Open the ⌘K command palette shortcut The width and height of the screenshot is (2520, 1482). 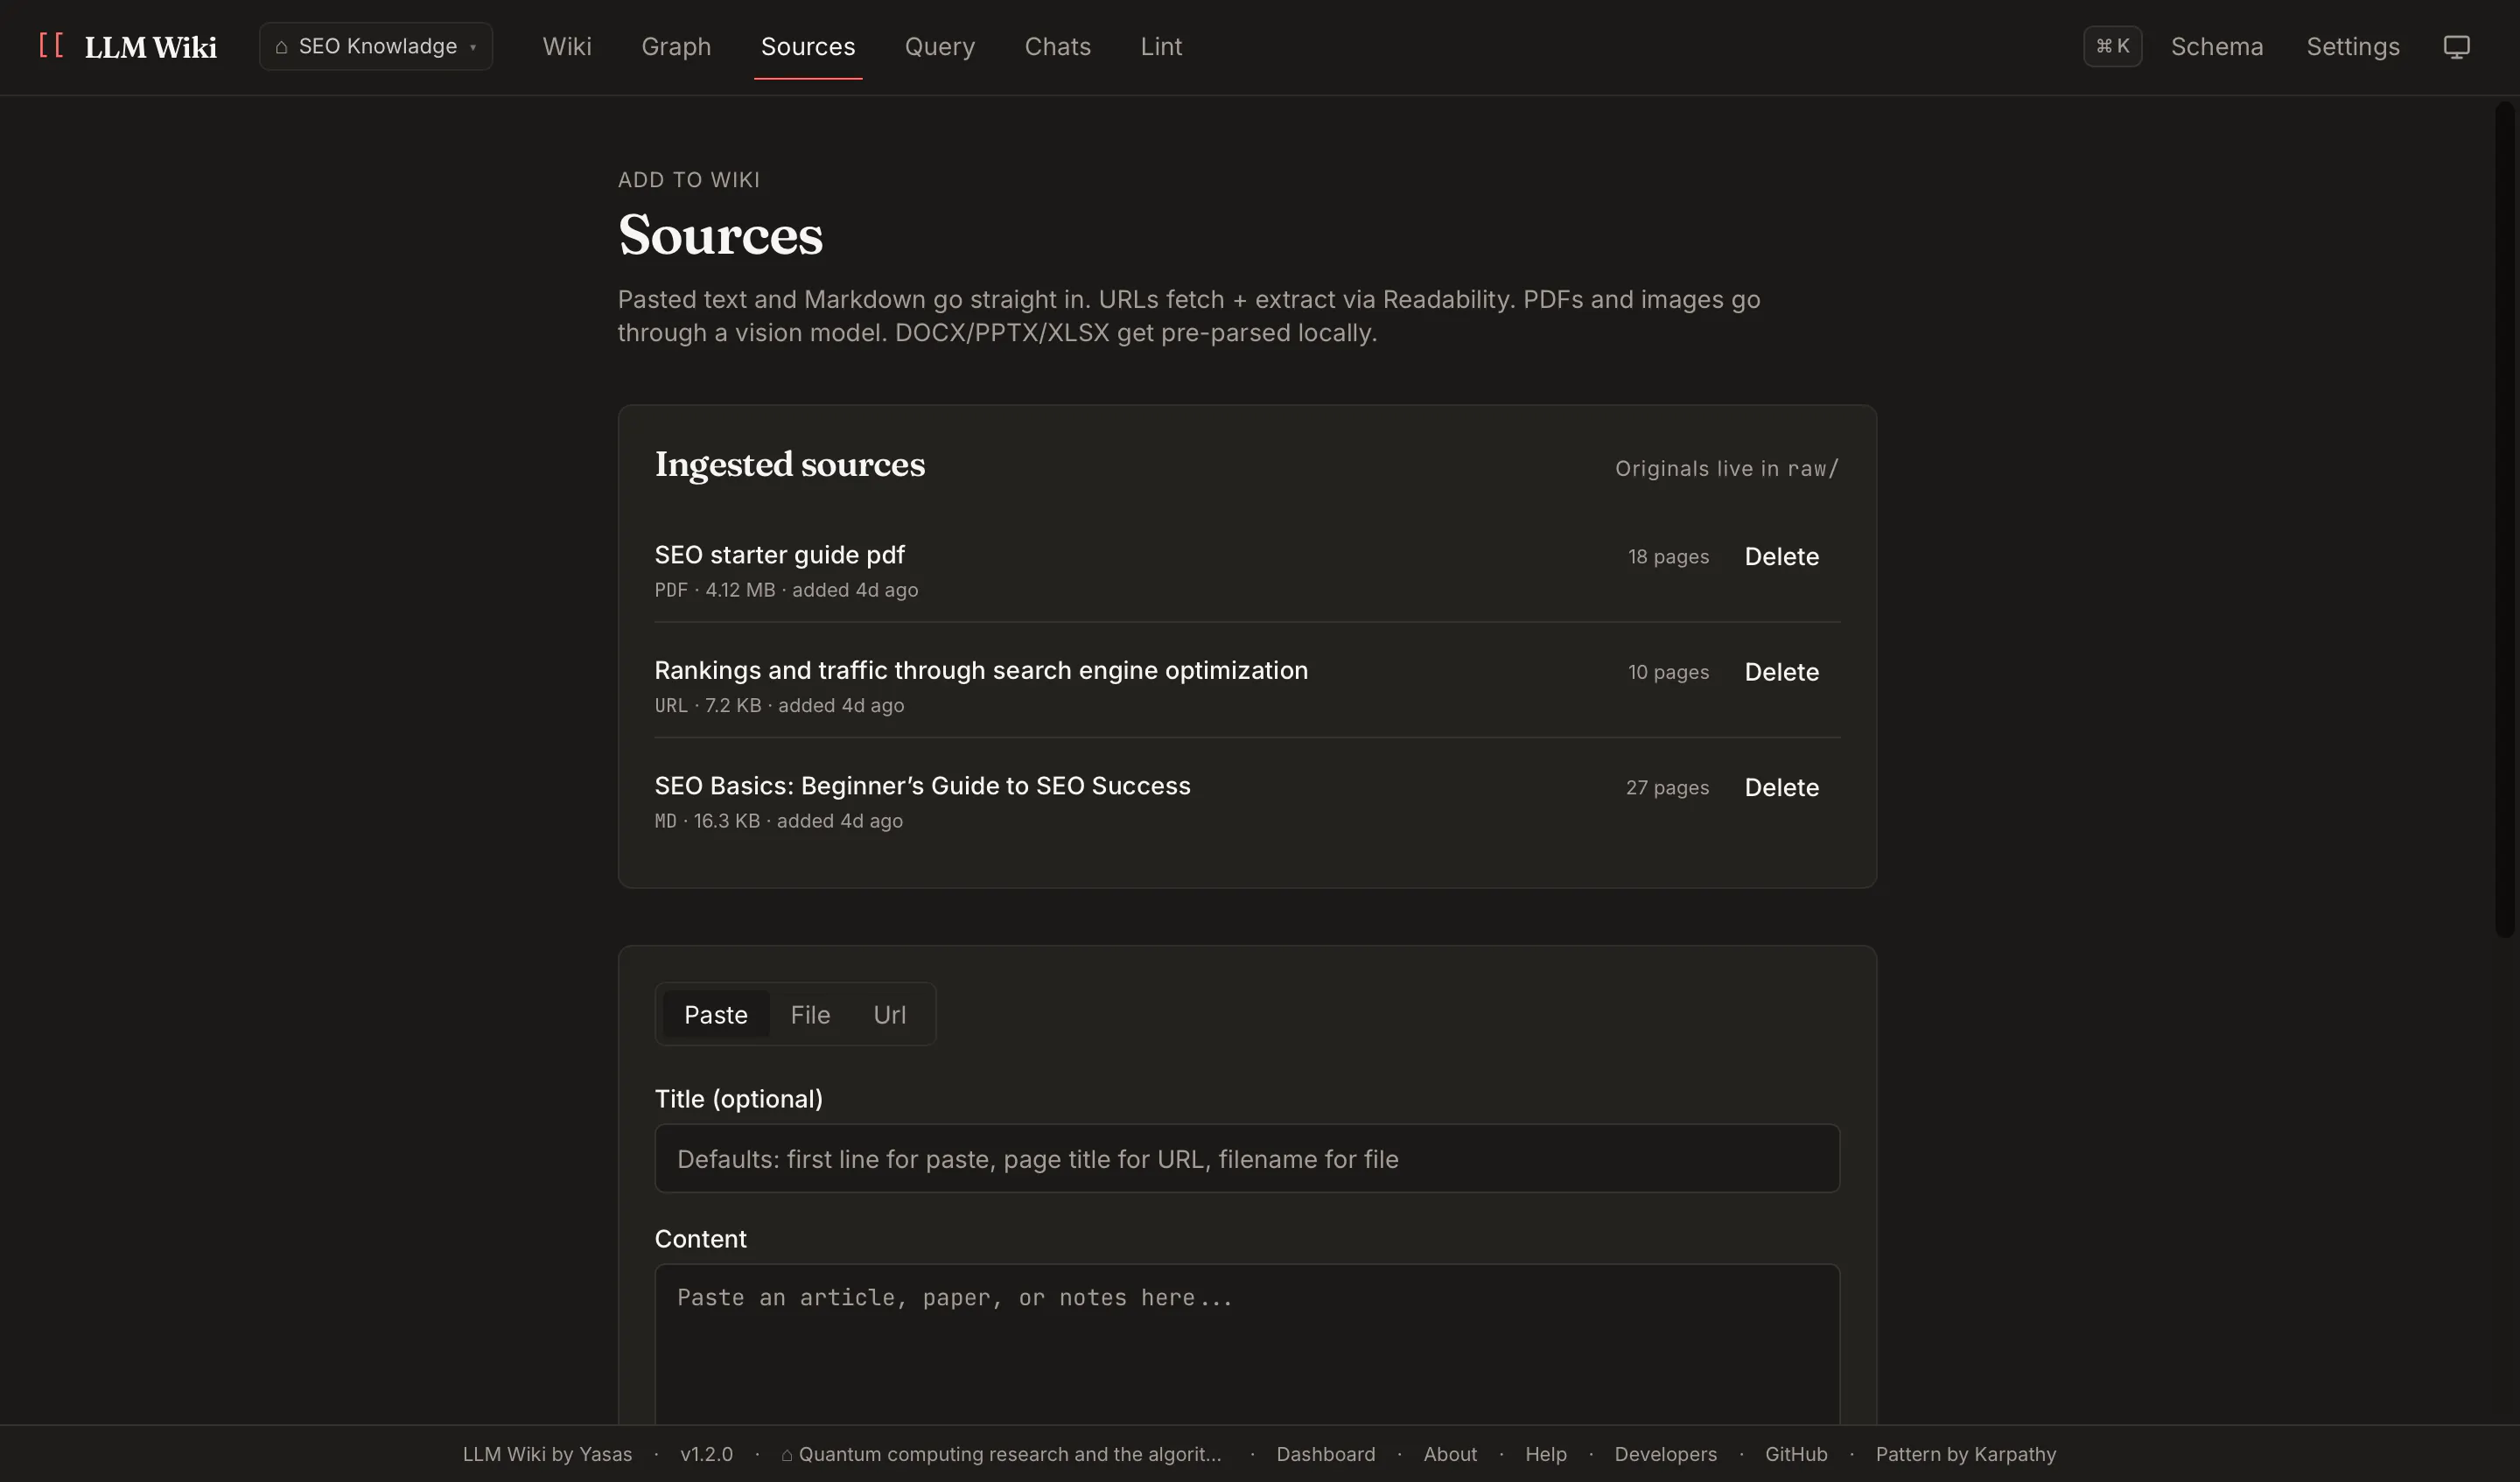pos(2112,46)
